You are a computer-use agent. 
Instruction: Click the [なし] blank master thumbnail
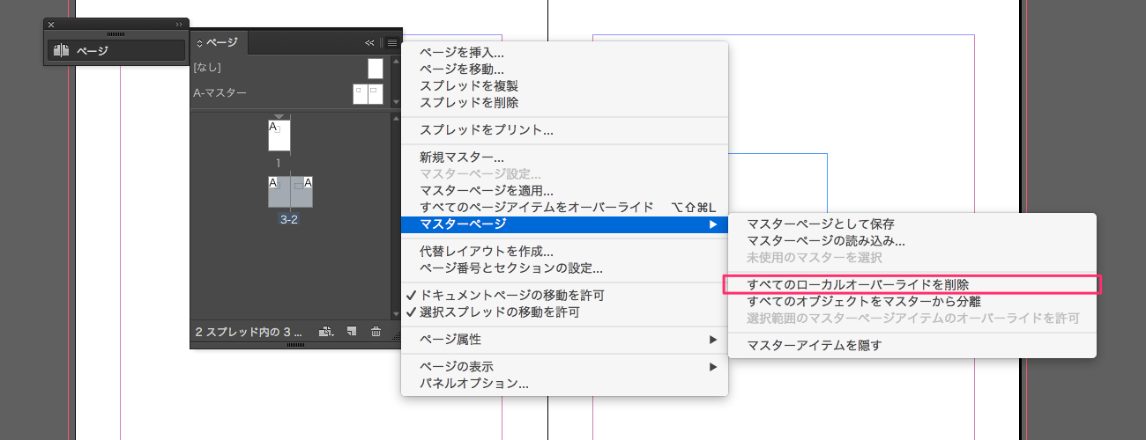(376, 68)
